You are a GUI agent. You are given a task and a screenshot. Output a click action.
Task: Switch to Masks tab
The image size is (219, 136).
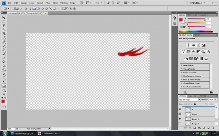(197, 35)
